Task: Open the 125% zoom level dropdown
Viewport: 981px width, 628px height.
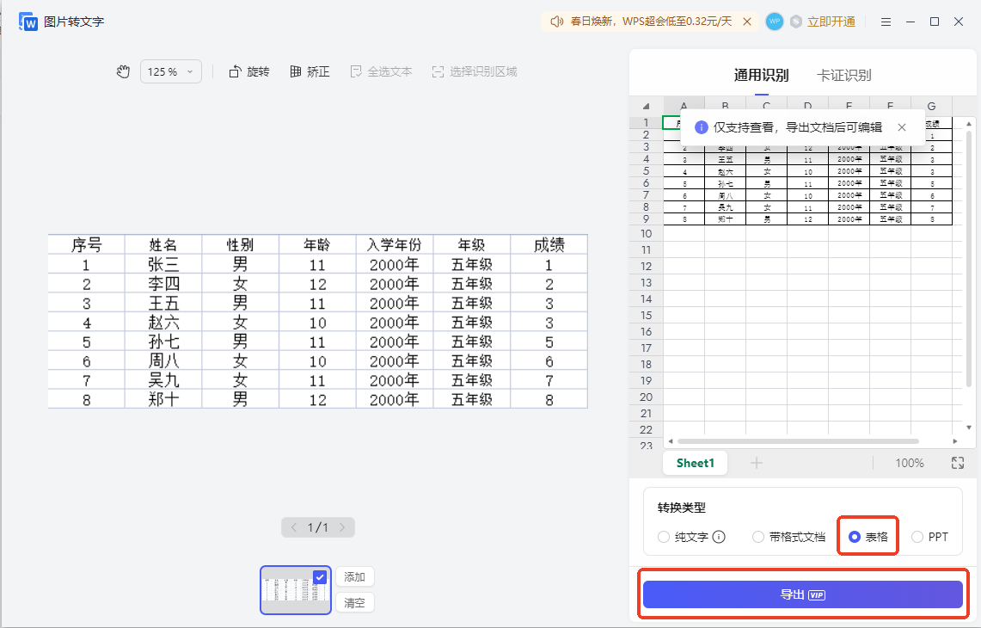Action: (170, 71)
